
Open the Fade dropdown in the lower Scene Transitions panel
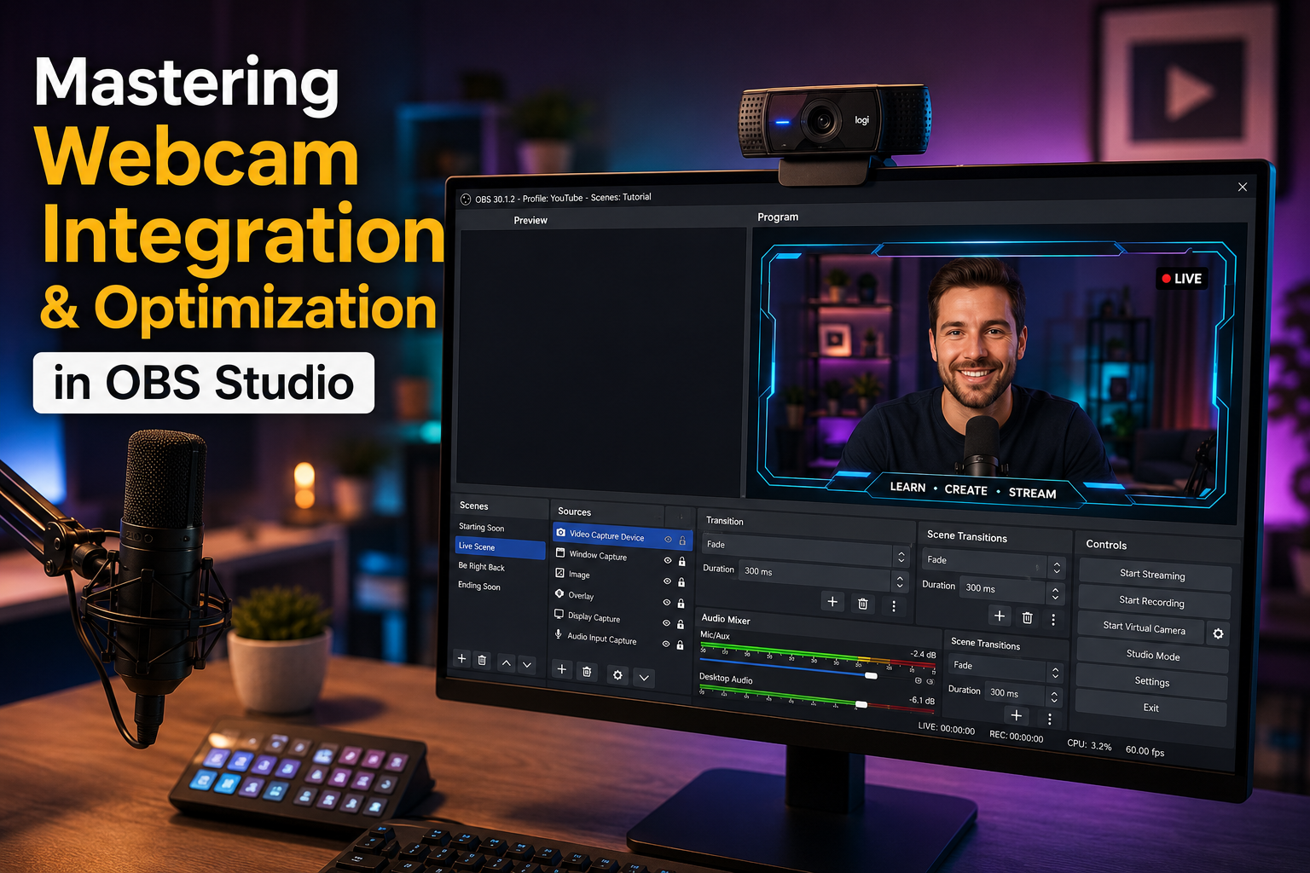point(1006,669)
